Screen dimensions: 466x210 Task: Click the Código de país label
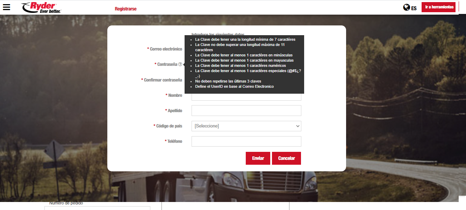[x=169, y=126]
